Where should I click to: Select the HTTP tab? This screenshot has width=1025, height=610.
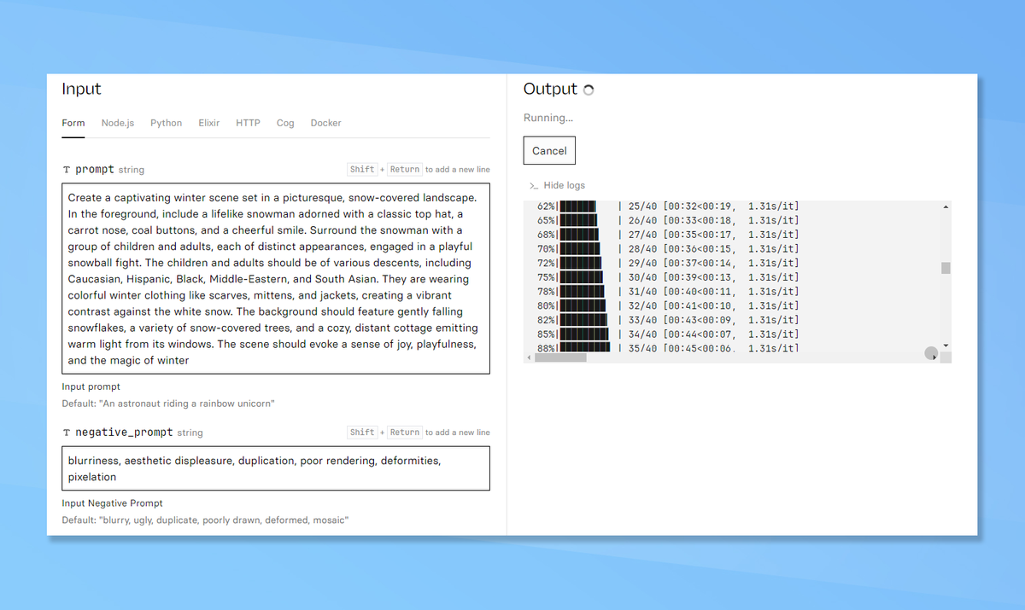click(248, 123)
